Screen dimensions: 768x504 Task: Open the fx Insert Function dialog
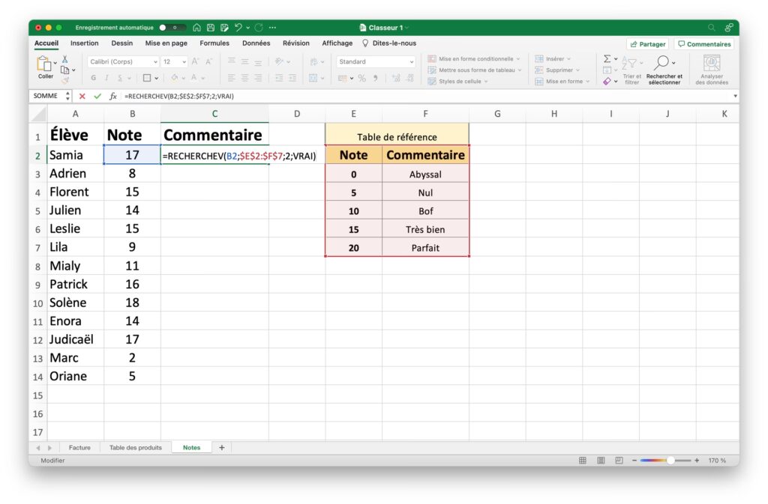click(113, 97)
